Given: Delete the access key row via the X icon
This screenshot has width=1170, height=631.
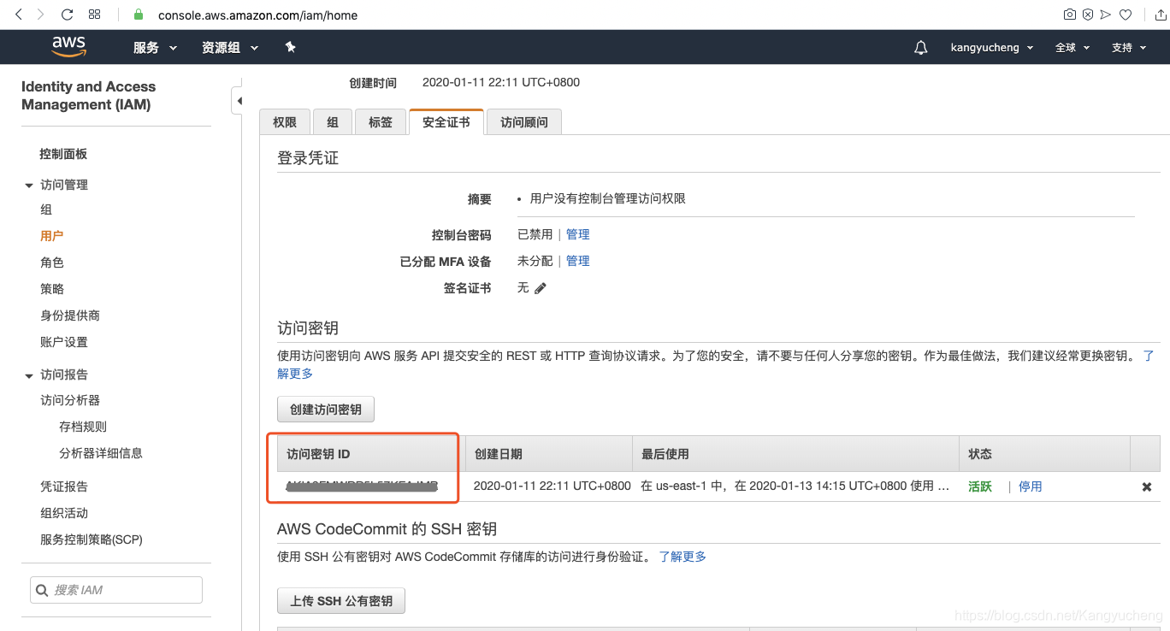Looking at the screenshot, I should coord(1146,486).
